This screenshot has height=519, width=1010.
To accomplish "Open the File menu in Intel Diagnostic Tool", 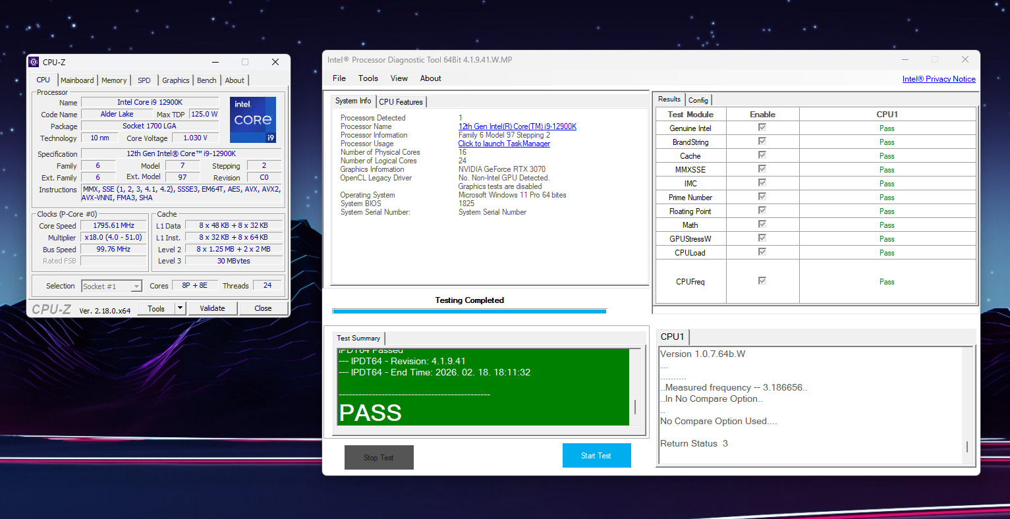I will click(x=339, y=78).
